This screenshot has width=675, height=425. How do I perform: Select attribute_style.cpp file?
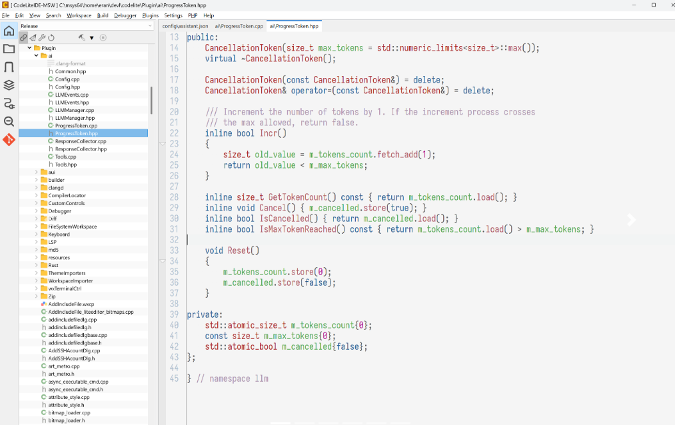pos(69,397)
